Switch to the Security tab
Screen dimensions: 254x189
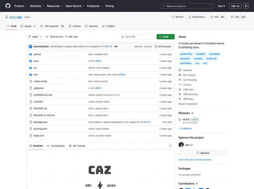(x=91, y=26)
